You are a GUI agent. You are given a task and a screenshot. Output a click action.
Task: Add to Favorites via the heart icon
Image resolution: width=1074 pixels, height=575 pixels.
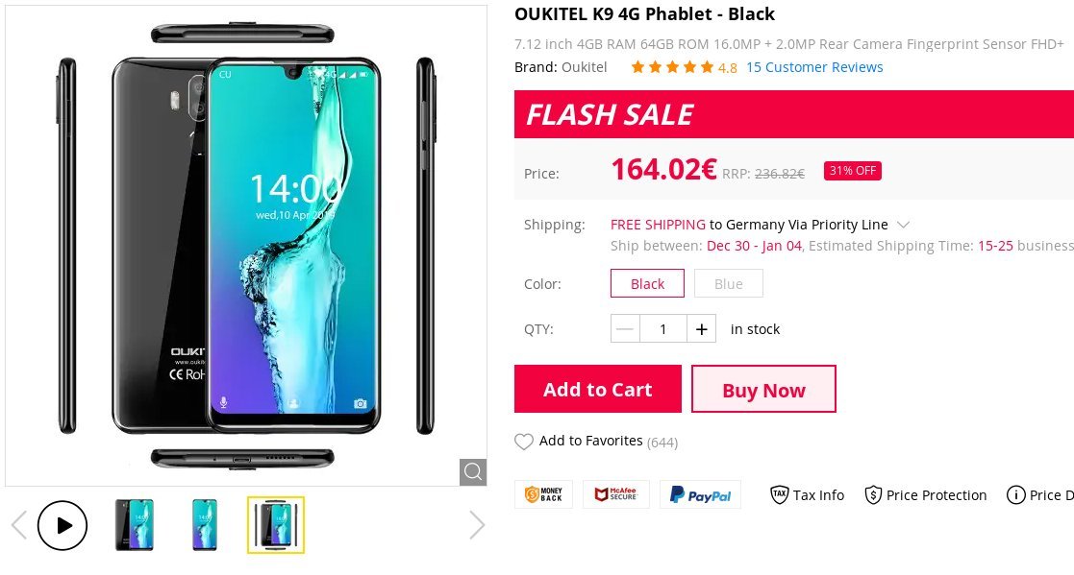(524, 442)
